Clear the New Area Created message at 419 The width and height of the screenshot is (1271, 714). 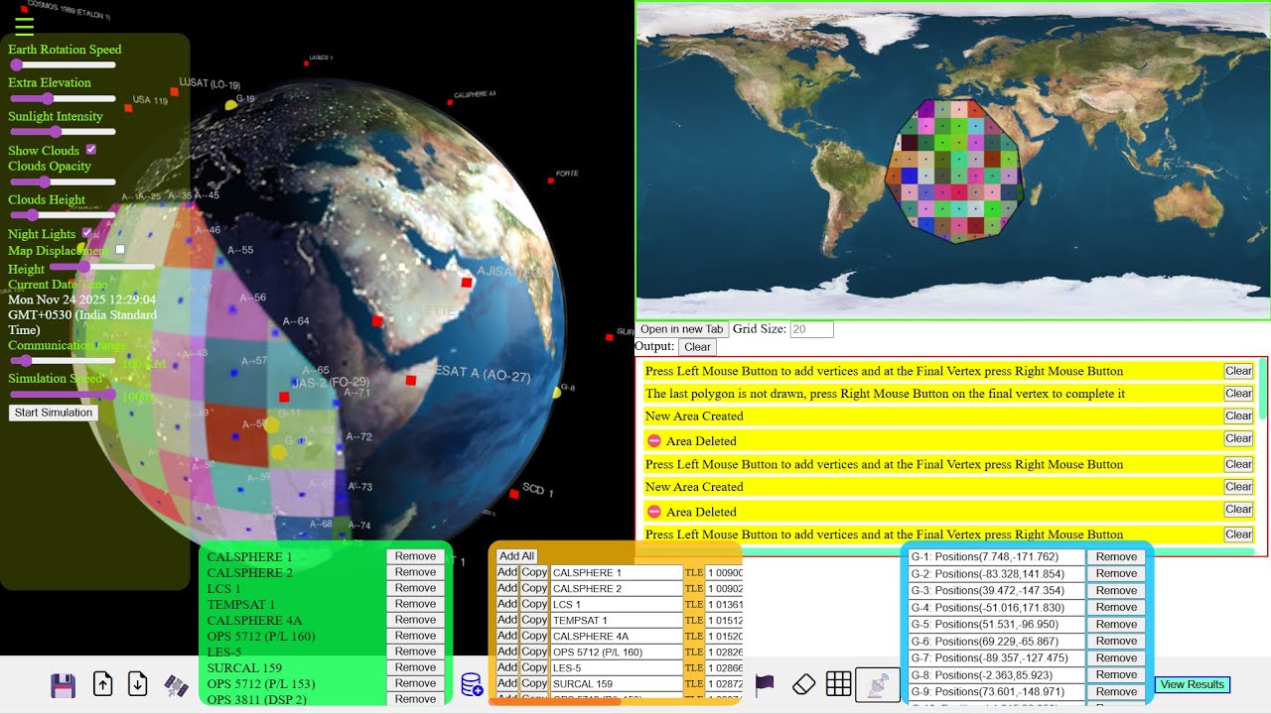tap(1238, 416)
